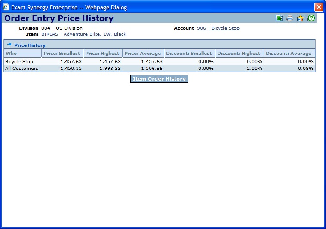Image resolution: width=326 pixels, height=229 pixels.
Task: Click the printer icon
Action: coord(290,18)
